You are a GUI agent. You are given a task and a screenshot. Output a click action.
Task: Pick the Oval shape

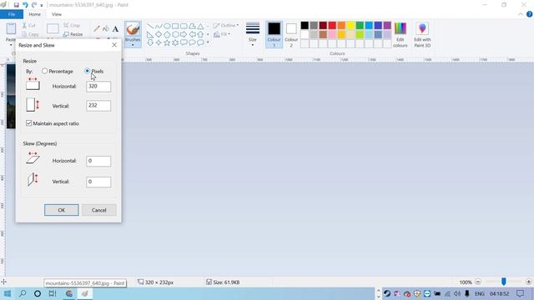167,26
